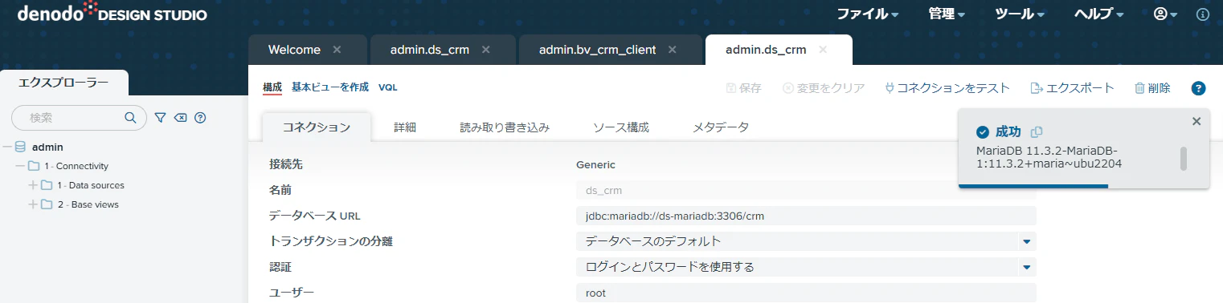Expand the 2 - Base views folder
1223x303 pixels.
[33, 204]
